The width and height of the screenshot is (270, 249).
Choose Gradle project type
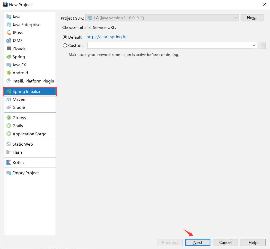click(x=30, y=107)
